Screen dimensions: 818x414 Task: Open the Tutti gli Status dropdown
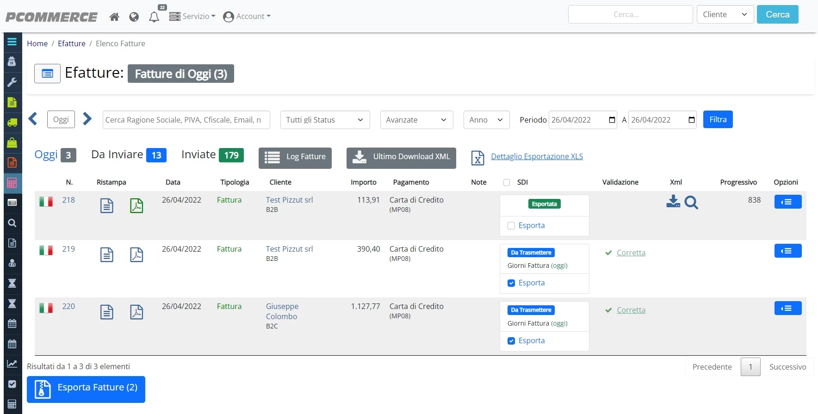point(325,120)
